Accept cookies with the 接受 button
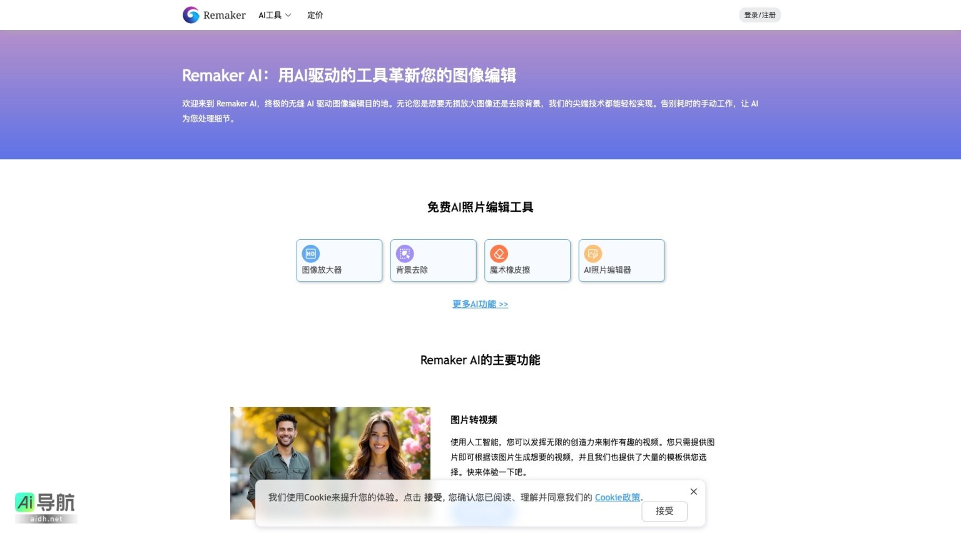961x539 pixels. coord(664,511)
